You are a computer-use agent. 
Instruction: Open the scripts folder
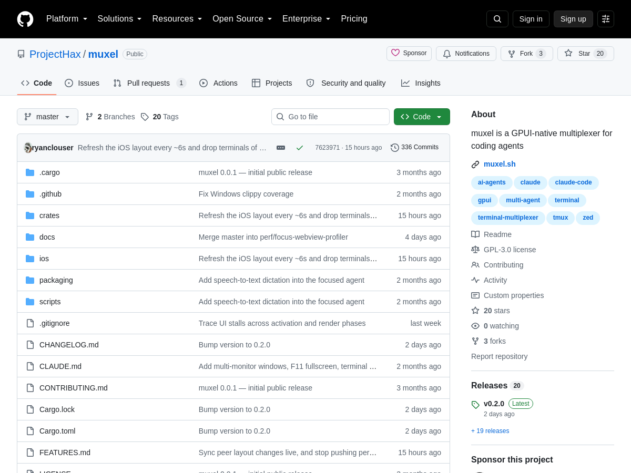coord(50,302)
